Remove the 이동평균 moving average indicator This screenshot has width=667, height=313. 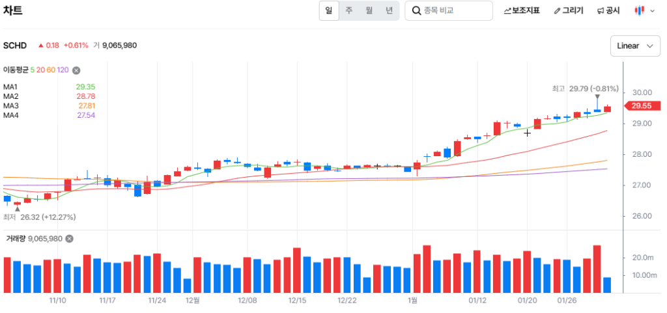[76, 70]
